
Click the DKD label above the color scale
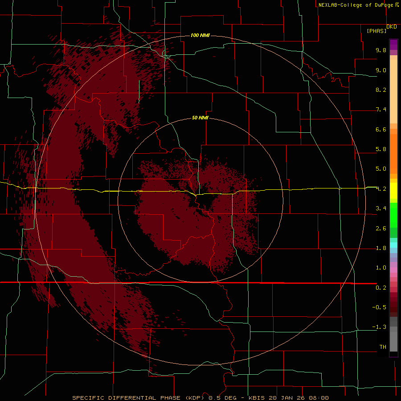tap(392, 27)
